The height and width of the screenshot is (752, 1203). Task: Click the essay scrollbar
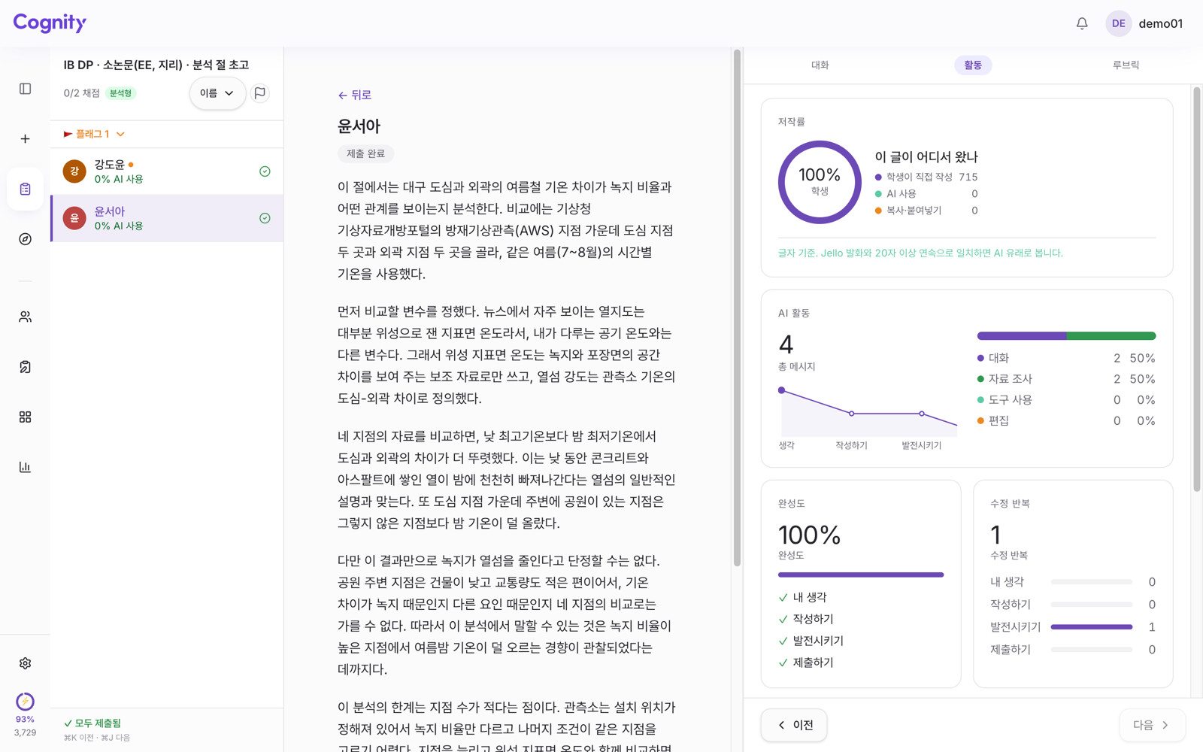click(x=737, y=308)
